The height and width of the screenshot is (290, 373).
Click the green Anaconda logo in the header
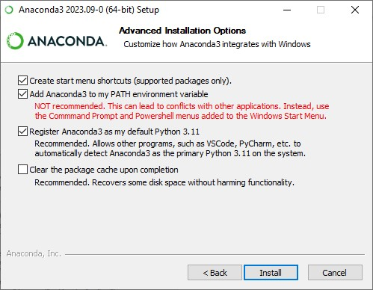click(57, 40)
